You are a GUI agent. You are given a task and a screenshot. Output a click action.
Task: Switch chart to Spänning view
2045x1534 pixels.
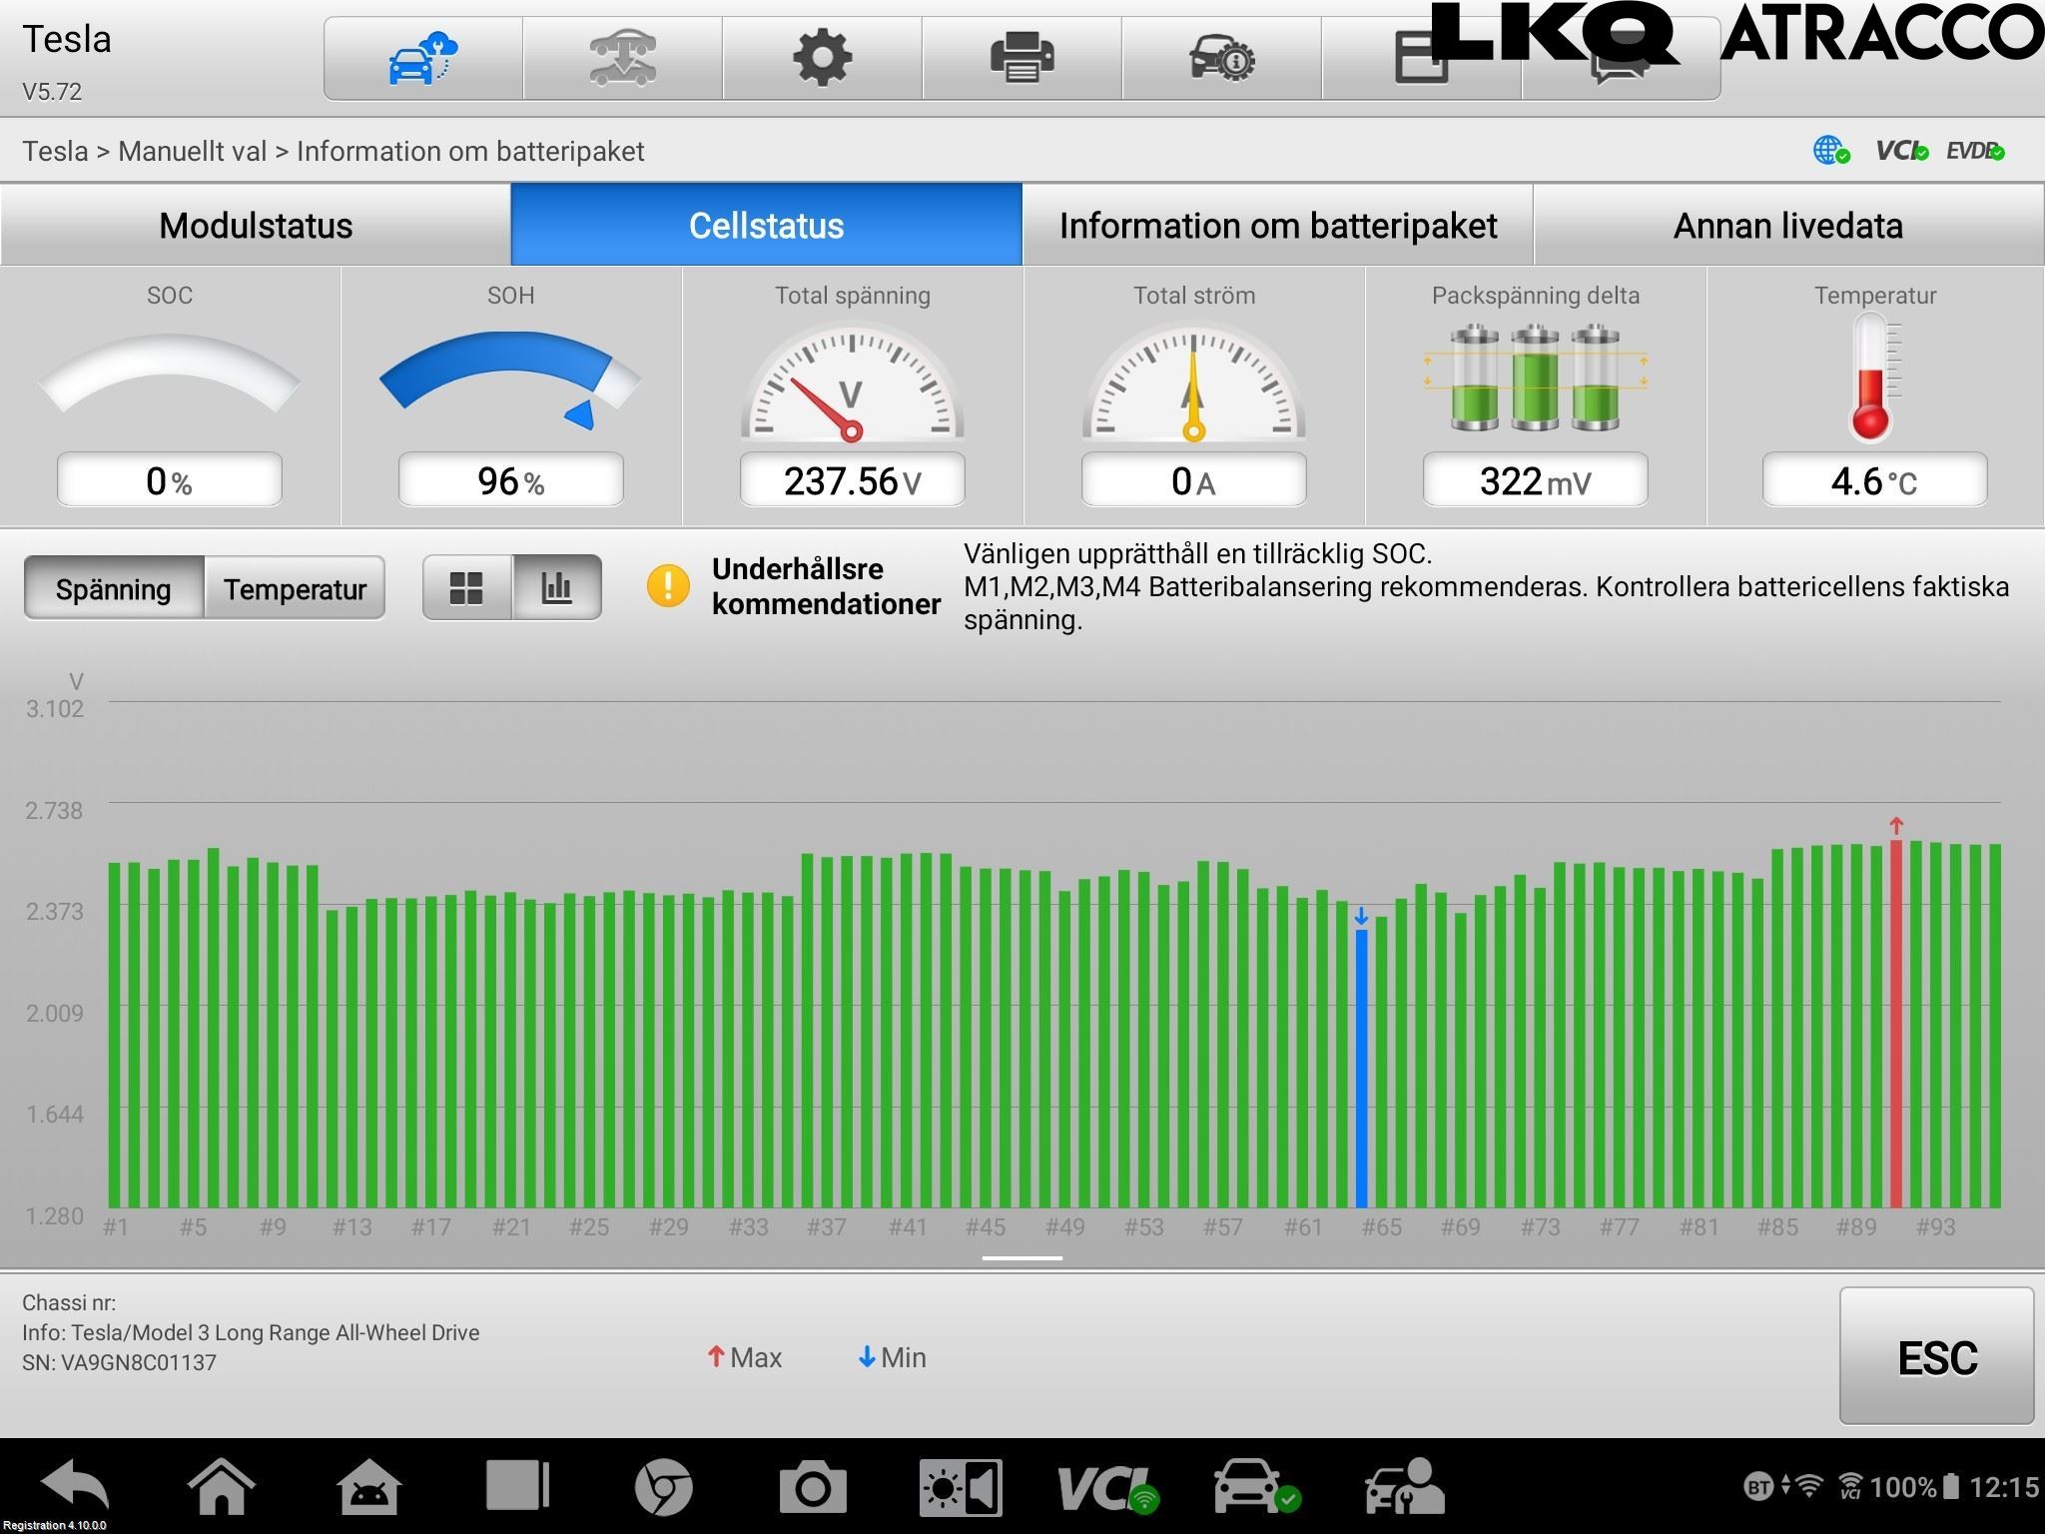tap(114, 589)
